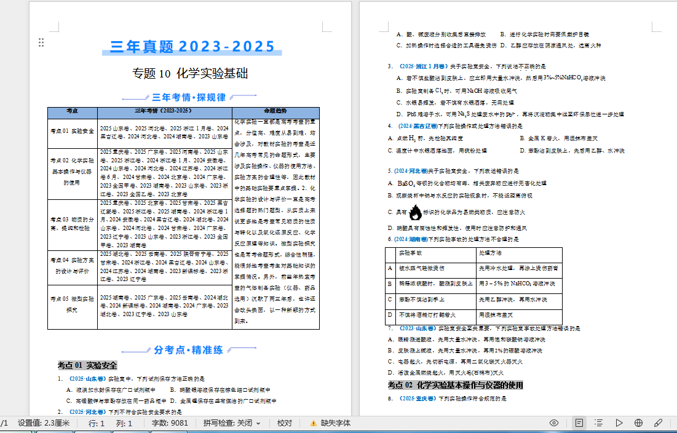677x433 pixels.
Task: Click the 行: 1 row indicator
Action: point(97,423)
